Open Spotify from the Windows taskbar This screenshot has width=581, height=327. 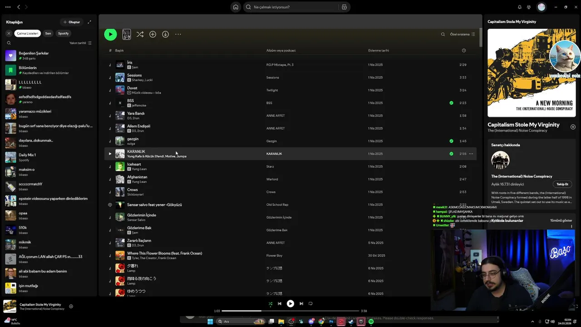point(371,322)
